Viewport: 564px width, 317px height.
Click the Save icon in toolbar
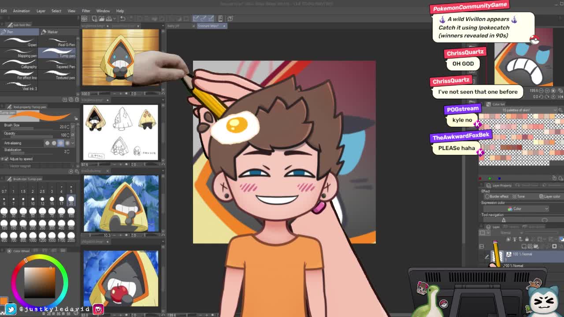109,18
